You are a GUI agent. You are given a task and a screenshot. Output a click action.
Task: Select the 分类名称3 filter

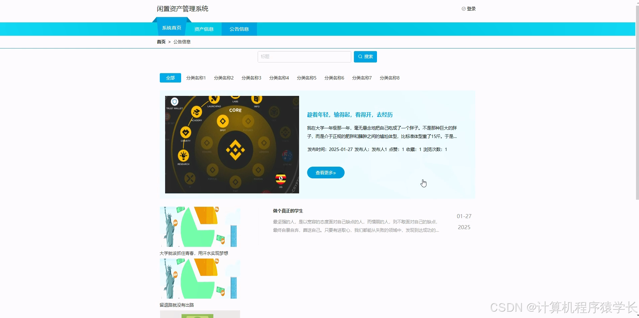(251, 77)
